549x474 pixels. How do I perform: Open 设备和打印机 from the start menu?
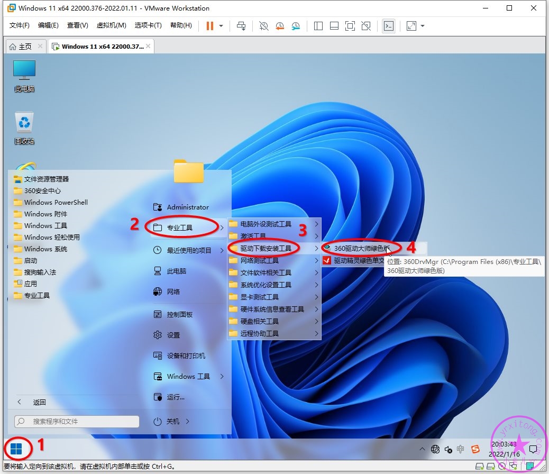[x=180, y=355]
